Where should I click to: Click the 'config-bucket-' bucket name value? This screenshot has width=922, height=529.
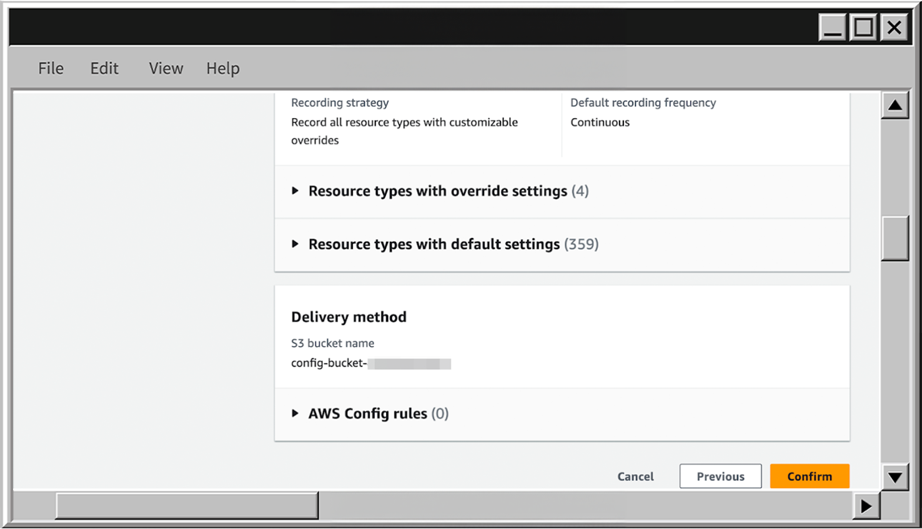coord(371,363)
